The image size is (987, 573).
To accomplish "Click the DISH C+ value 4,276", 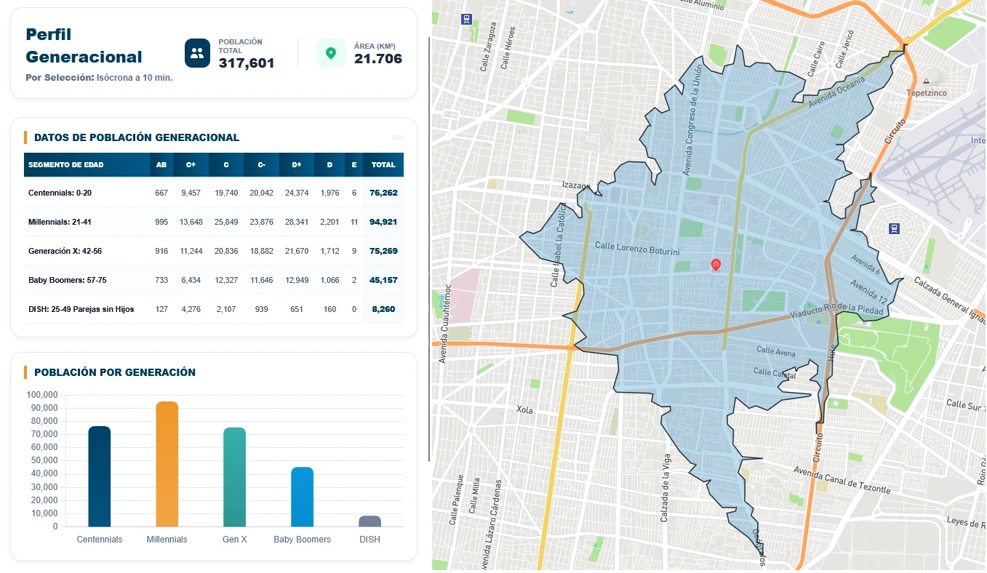I will point(191,309).
